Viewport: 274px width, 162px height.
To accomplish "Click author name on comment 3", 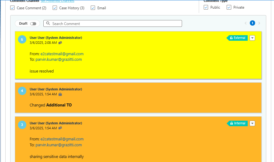I will 56,123.
